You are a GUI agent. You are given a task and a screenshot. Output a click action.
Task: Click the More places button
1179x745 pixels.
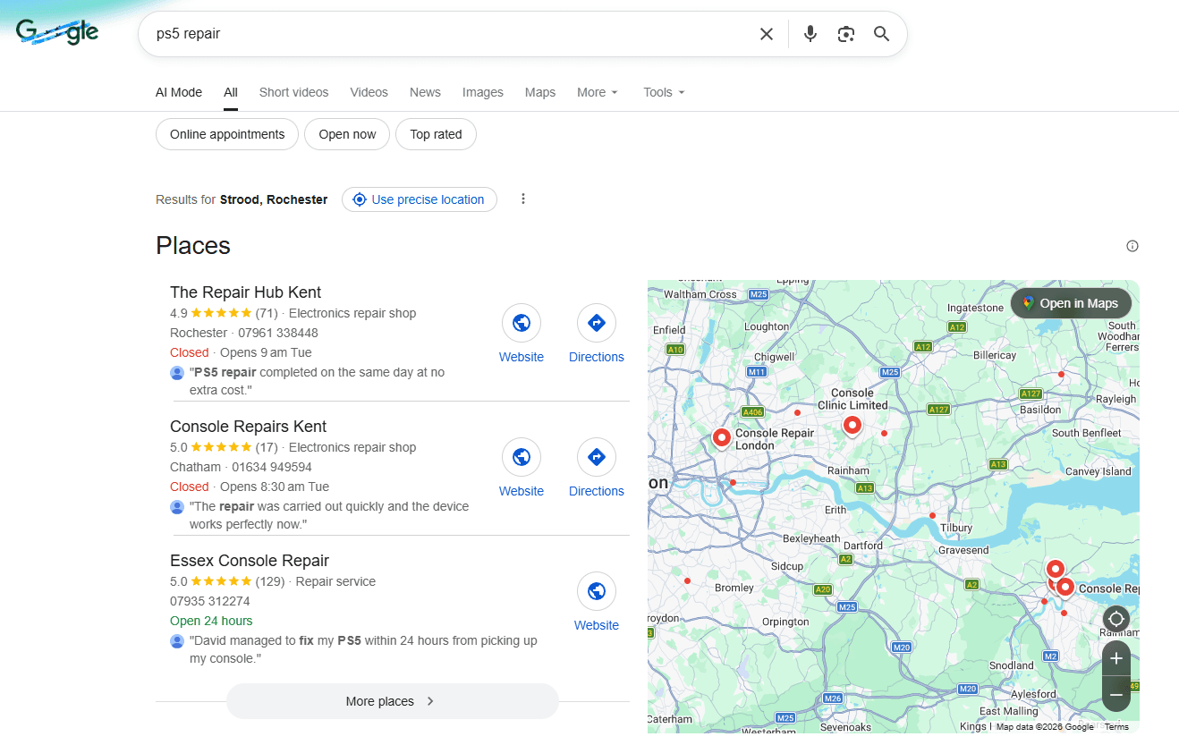pyautogui.click(x=392, y=701)
